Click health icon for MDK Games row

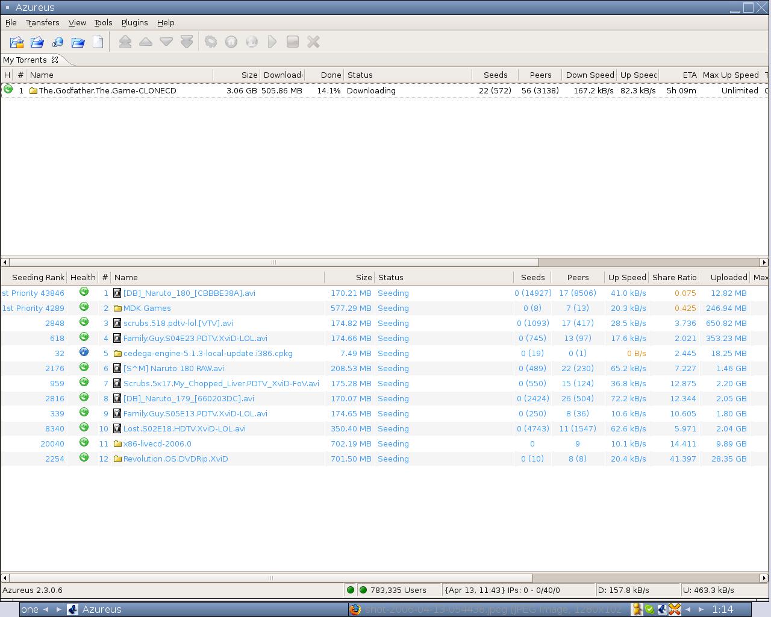point(84,307)
